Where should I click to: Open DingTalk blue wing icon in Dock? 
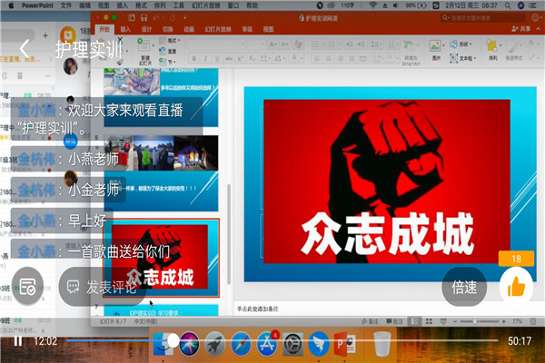[x=319, y=344]
